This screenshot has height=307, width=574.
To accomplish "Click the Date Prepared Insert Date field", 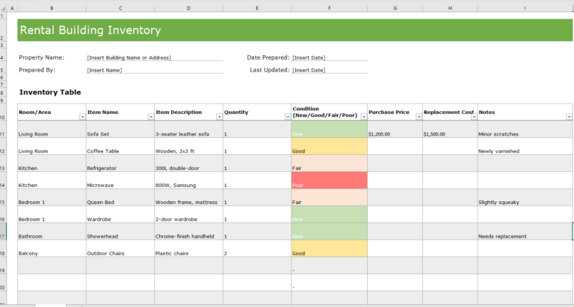I will click(329, 57).
